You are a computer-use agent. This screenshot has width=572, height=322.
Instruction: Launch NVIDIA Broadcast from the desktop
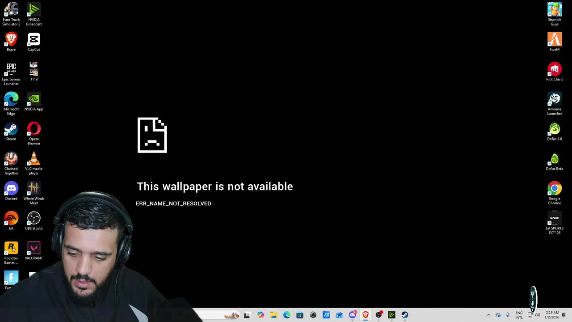[34, 14]
